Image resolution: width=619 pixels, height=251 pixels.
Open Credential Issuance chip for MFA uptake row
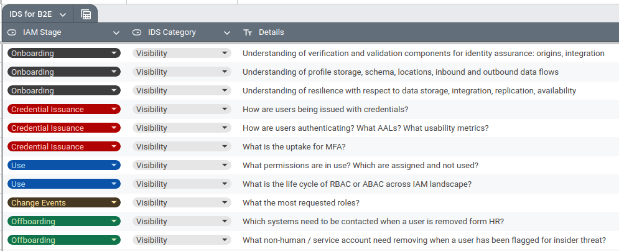pyautogui.click(x=63, y=147)
